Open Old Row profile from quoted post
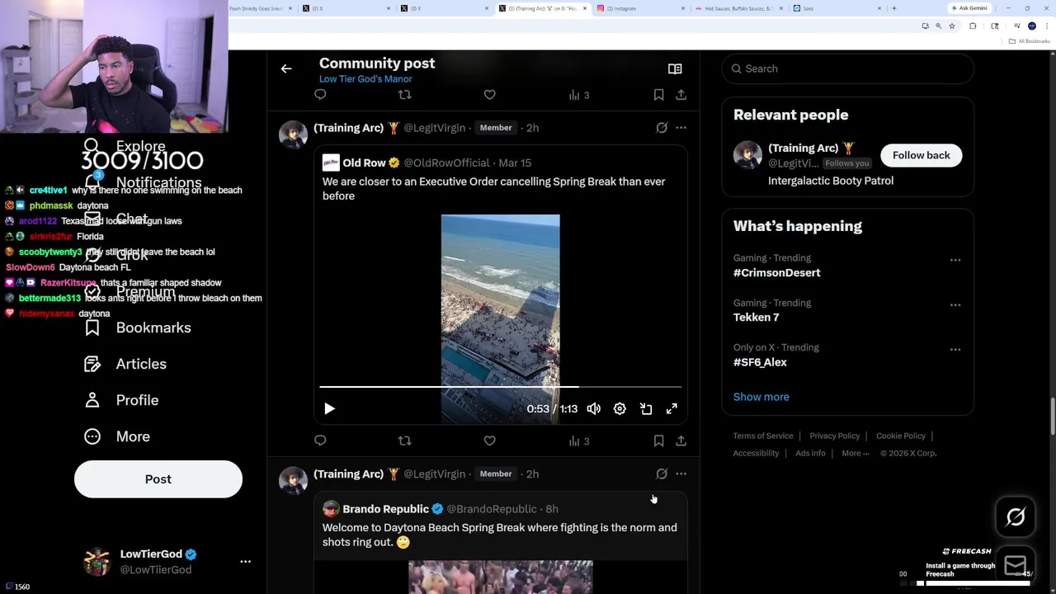Screen dimensions: 1056x594 point(364,163)
